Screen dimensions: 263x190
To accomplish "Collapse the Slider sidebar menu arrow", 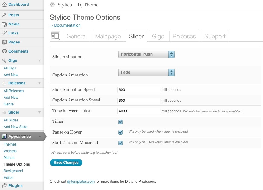I will click(39, 112).
